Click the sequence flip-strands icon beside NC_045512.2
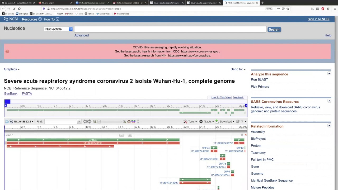The image size is (338, 190). (11, 121)
